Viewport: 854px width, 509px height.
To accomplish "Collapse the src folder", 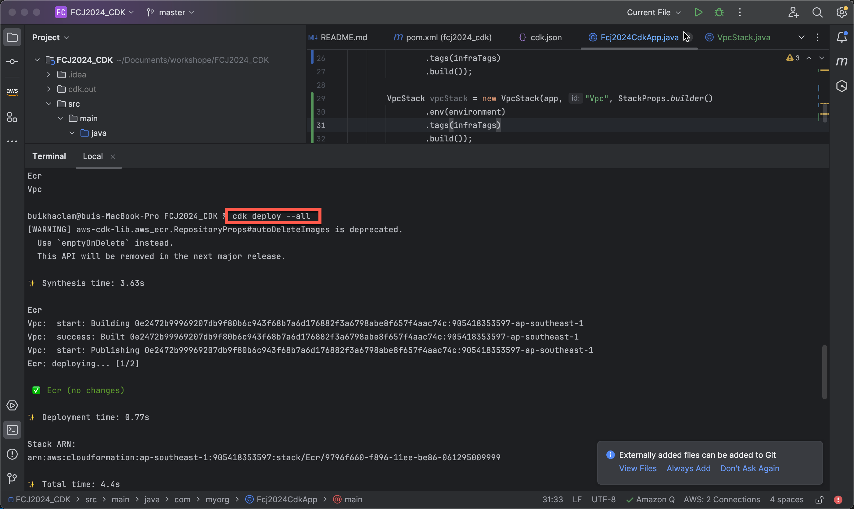I will 48,104.
